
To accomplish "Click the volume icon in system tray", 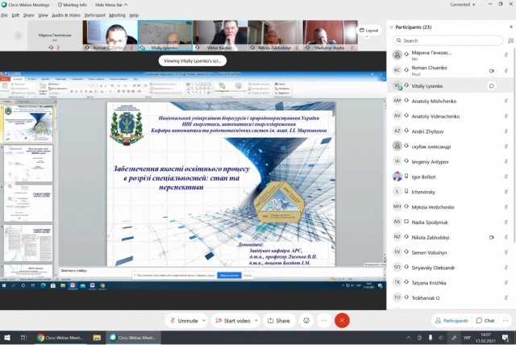I will 441,338.
